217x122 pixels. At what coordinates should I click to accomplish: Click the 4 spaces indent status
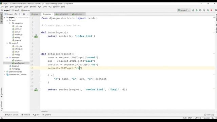click(x=206, y=118)
